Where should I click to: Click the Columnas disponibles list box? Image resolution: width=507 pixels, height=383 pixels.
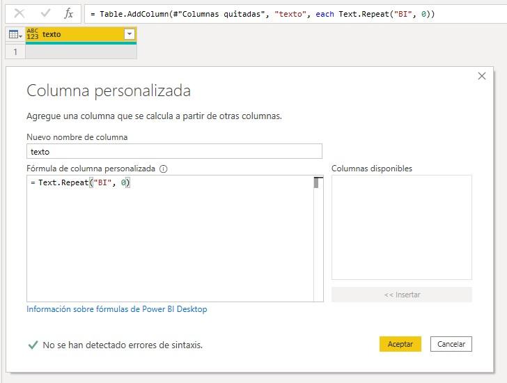[x=401, y=227]
